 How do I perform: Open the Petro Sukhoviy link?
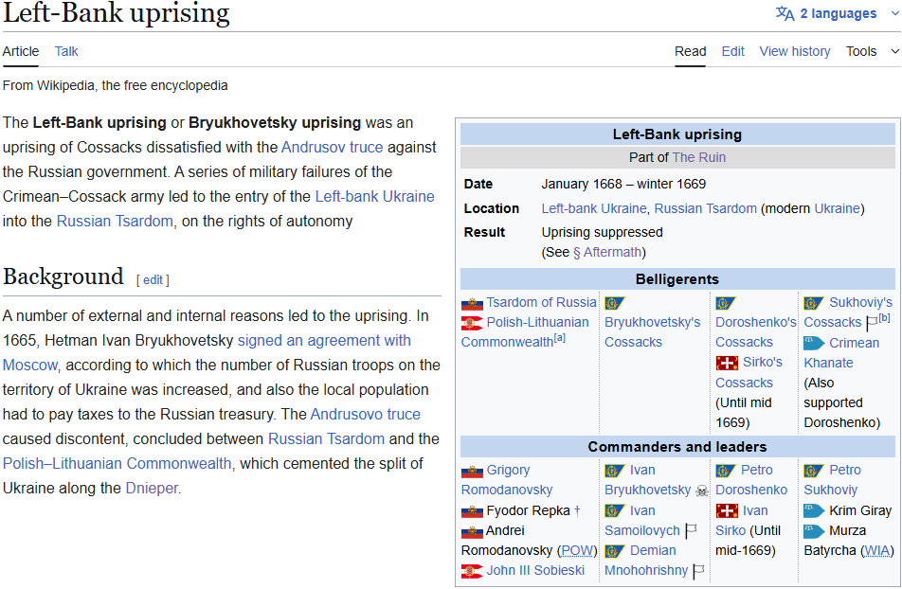click(x=833, y=480)
